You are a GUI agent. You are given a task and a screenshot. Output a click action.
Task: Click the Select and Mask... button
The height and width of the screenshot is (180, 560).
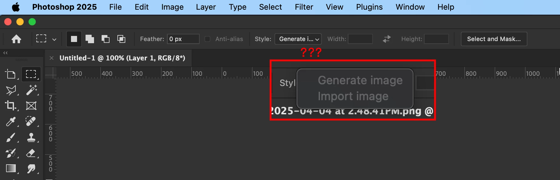pyautogui.click(x=494, y=39)
